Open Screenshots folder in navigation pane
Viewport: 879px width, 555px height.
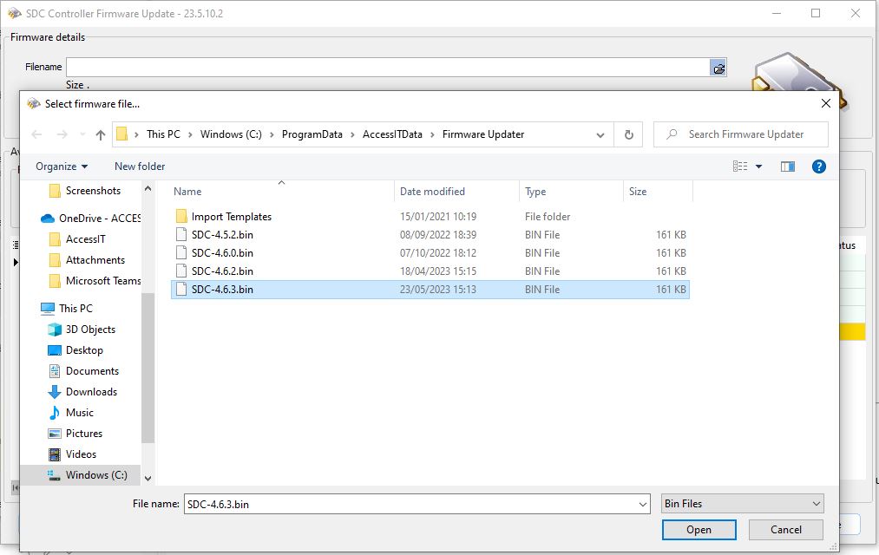point(93,191)
